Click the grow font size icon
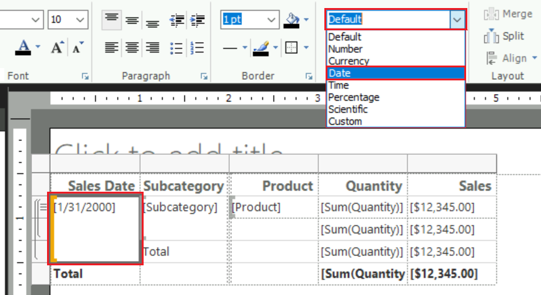The height and width of the screenshot is (295, 541). click(x=58, y=47)
